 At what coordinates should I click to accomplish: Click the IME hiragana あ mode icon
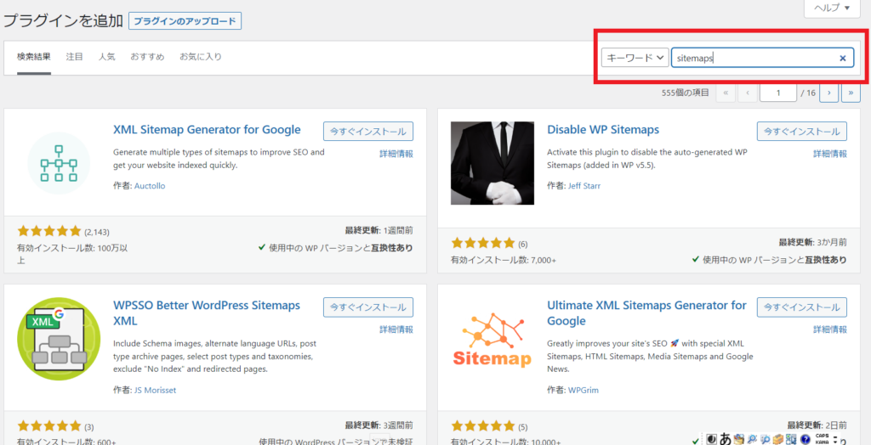725,439
